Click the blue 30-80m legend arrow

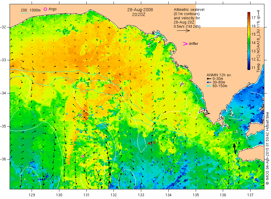(209, 82)
